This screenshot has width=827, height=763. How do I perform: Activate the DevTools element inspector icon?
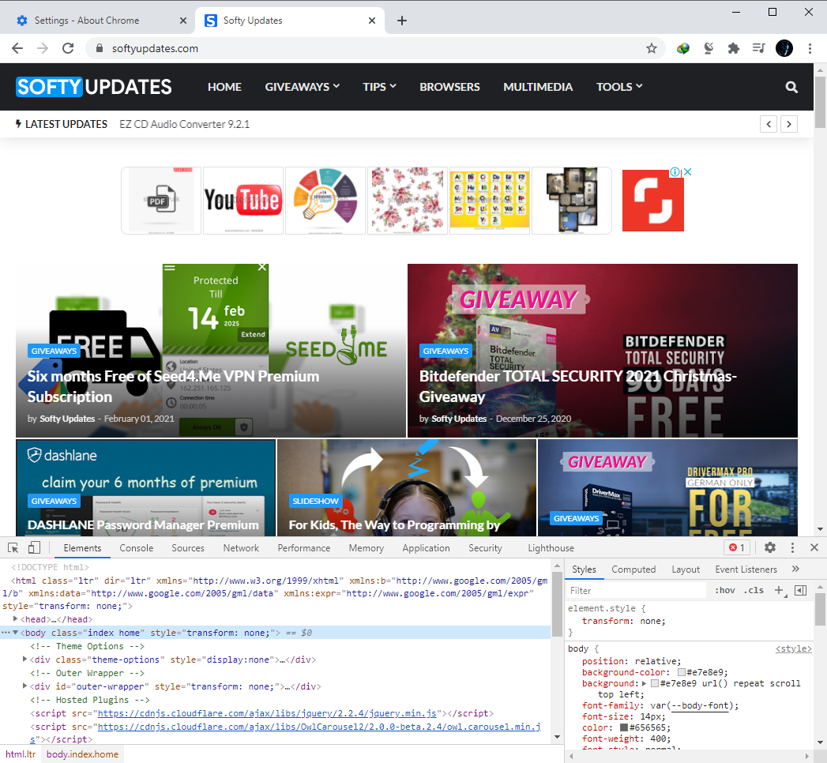click(x=13, y=548)
